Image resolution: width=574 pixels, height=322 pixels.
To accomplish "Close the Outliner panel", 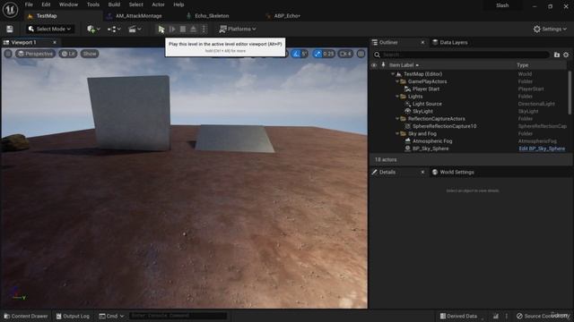I will [422, 43].
